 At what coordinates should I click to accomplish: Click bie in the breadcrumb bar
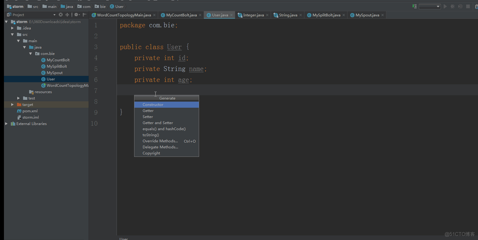click(100, 6)
